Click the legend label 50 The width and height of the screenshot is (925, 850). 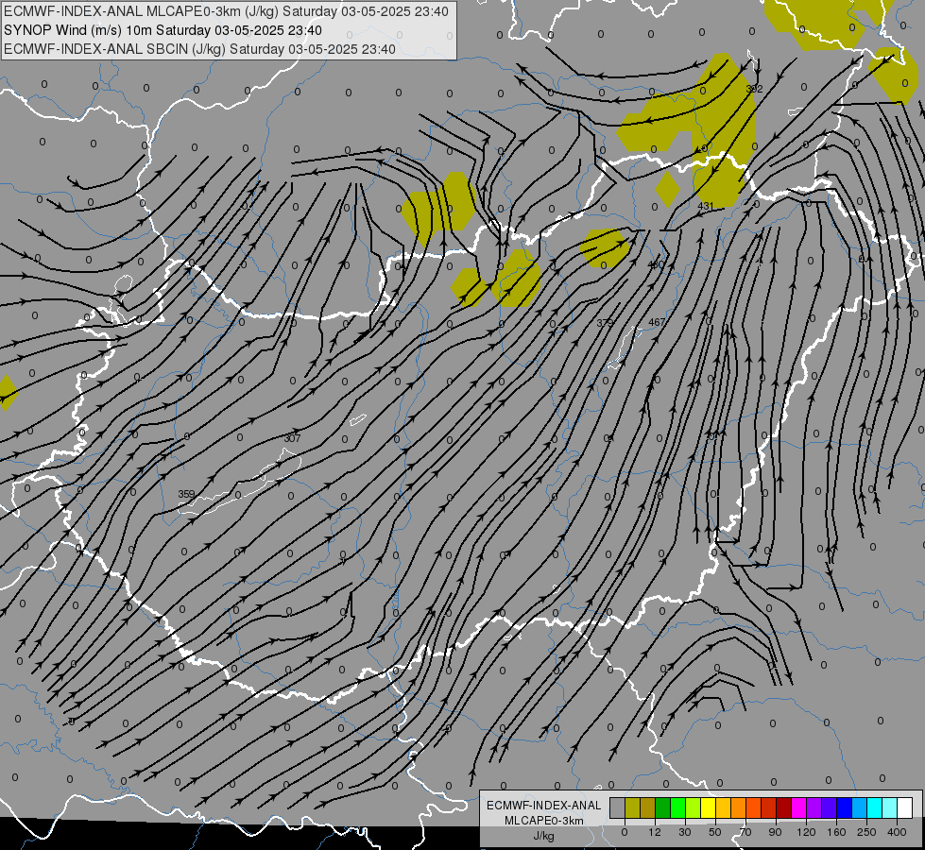(715, 832)
